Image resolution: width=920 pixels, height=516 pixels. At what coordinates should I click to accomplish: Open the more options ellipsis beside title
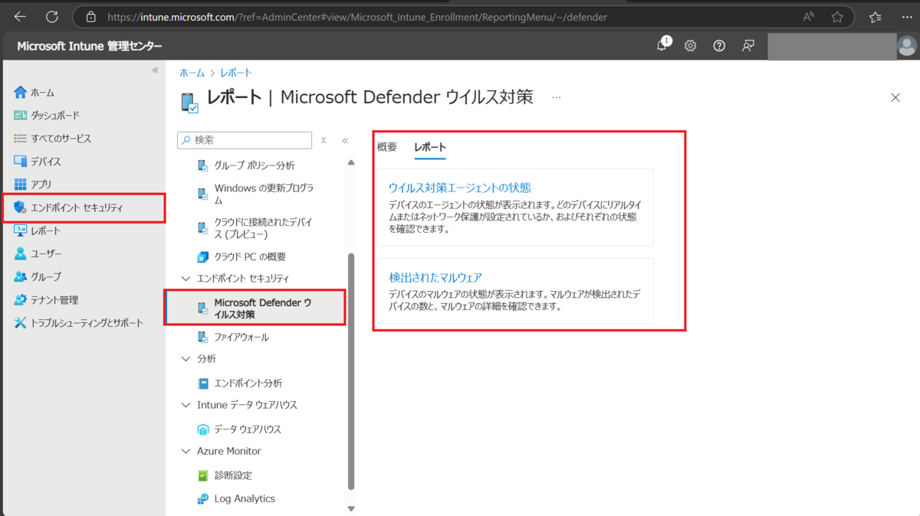(557, 98)
